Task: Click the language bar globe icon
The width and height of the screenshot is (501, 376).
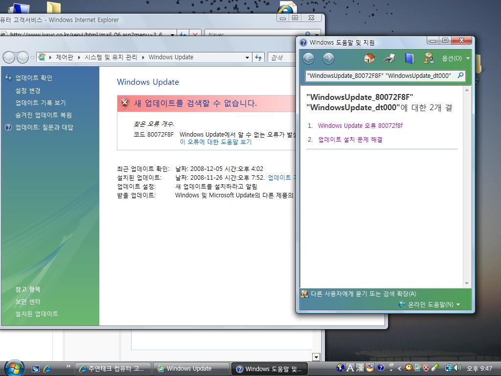Action: coord(341,368)
